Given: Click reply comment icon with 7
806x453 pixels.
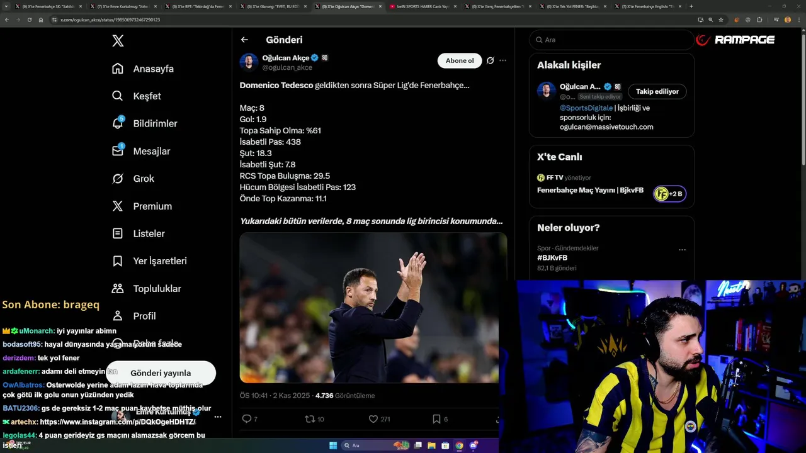Looking at the screenshot, I should tap(246, 419).
